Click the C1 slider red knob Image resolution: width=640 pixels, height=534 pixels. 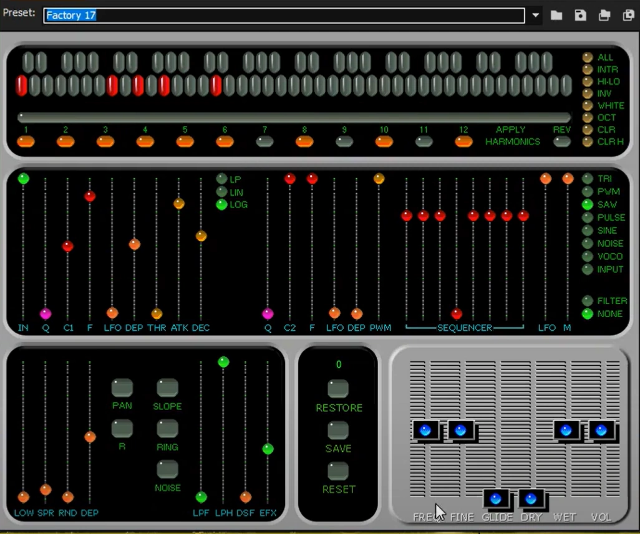point(68,246)
